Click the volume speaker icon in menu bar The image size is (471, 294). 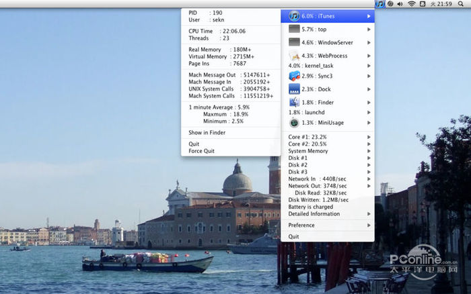[x=400, y=4]
